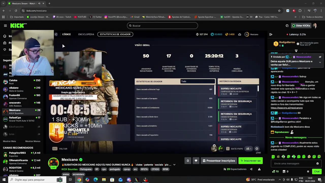Screen dimensions: 325x183
Task: Select ESTATÍSTICAS DE JOGADOR tab
Action: pyautogui.click(x=115, y=34)
